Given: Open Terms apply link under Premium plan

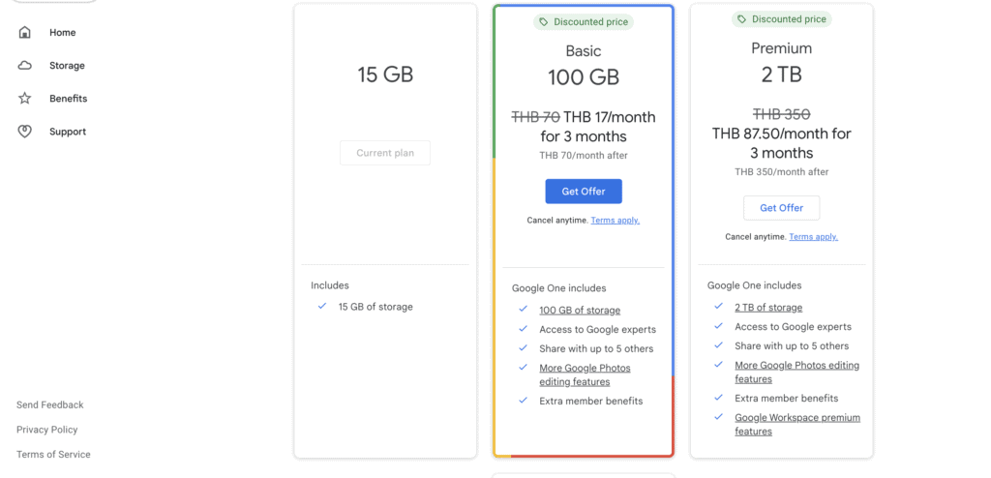Looking at the screenshot, I should (813, 236).
